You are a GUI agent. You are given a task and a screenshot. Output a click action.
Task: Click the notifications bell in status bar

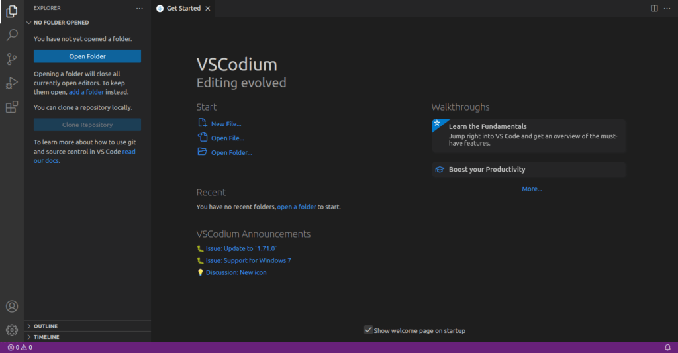pos(667,348)
